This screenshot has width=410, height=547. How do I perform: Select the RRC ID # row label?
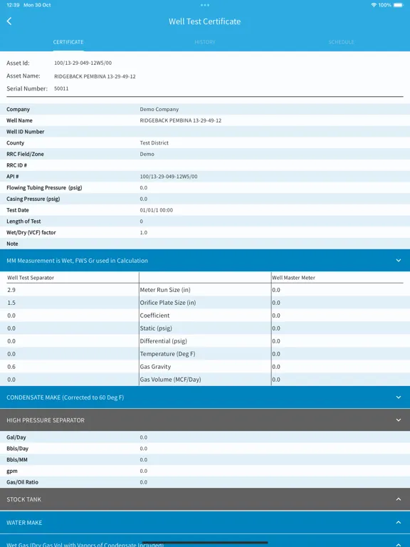pyautogui.click(x=17, y=165)
